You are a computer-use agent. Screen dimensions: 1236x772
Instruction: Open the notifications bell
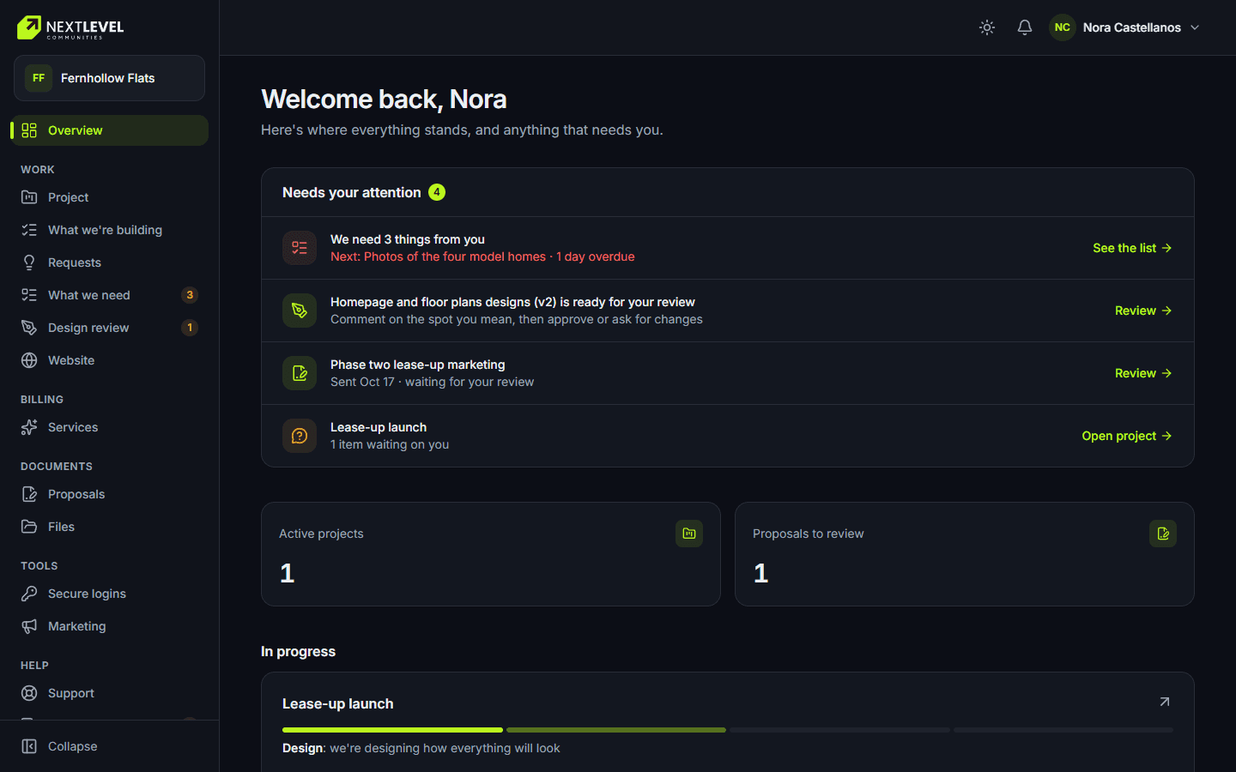(1025, 27)
